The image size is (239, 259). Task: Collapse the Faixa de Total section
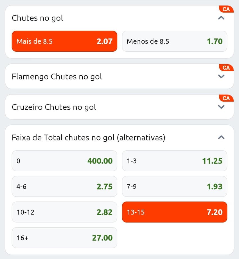click(221, 137)
